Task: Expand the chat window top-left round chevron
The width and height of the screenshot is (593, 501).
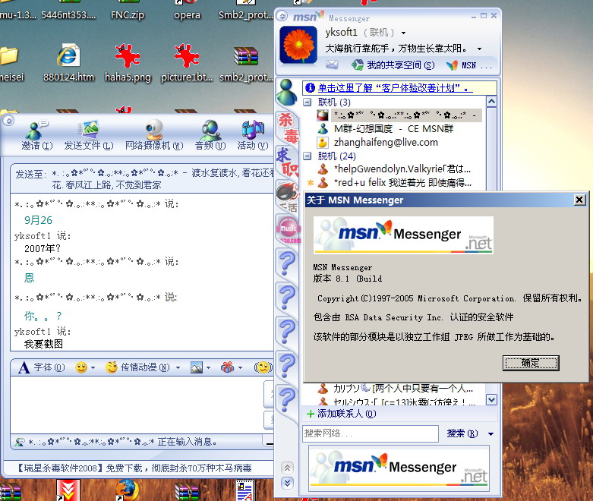Action: [x=9, y=121]
